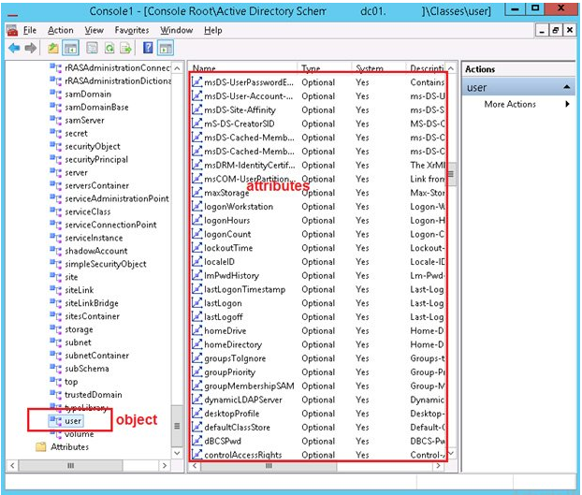Image resolution: width=582 pixels, height=495 pixels.
Task: Click the Attributes folder icon
Action: click(x=41, y=446)
